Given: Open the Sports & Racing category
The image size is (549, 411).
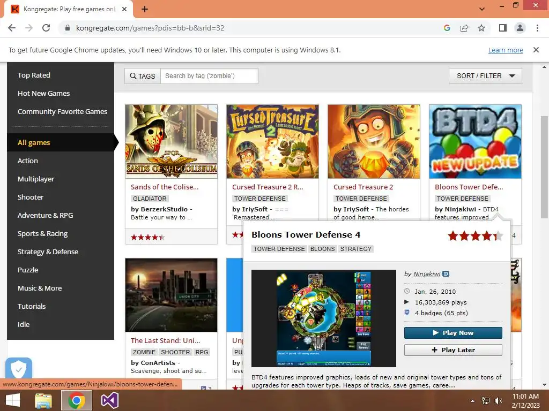Looking at the screenshot, I should click(43, 233).
